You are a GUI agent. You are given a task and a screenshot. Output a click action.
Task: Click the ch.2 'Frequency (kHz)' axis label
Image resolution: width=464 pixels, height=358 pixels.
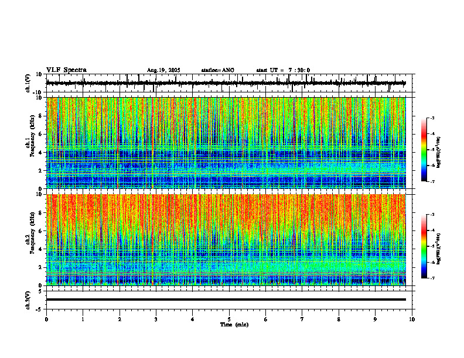click(32, 233)
